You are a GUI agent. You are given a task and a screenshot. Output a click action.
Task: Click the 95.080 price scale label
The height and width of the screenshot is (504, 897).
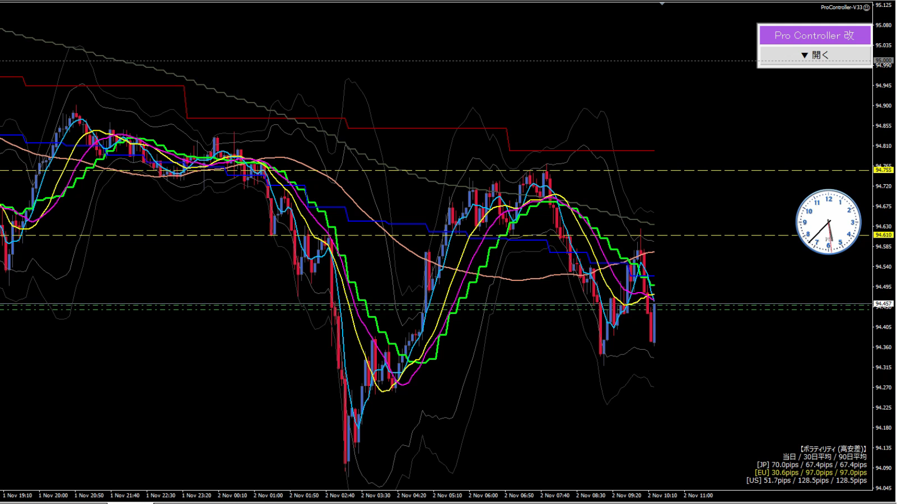pos(883,25)
